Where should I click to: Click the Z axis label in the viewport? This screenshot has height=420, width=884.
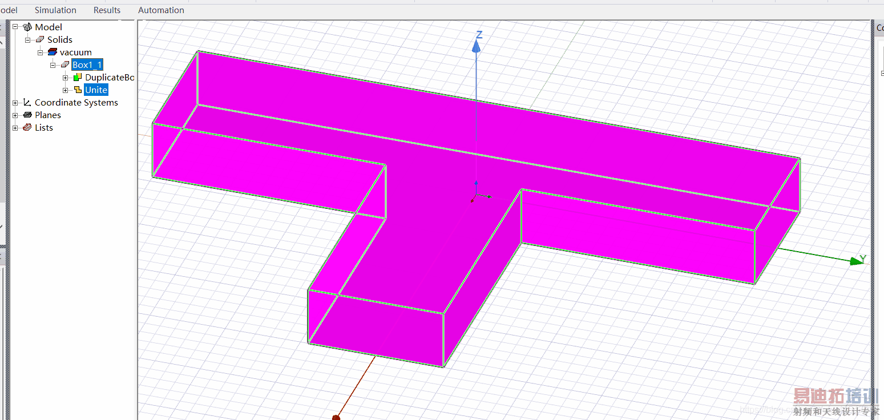pyautogui.click(x=479, y=35)
